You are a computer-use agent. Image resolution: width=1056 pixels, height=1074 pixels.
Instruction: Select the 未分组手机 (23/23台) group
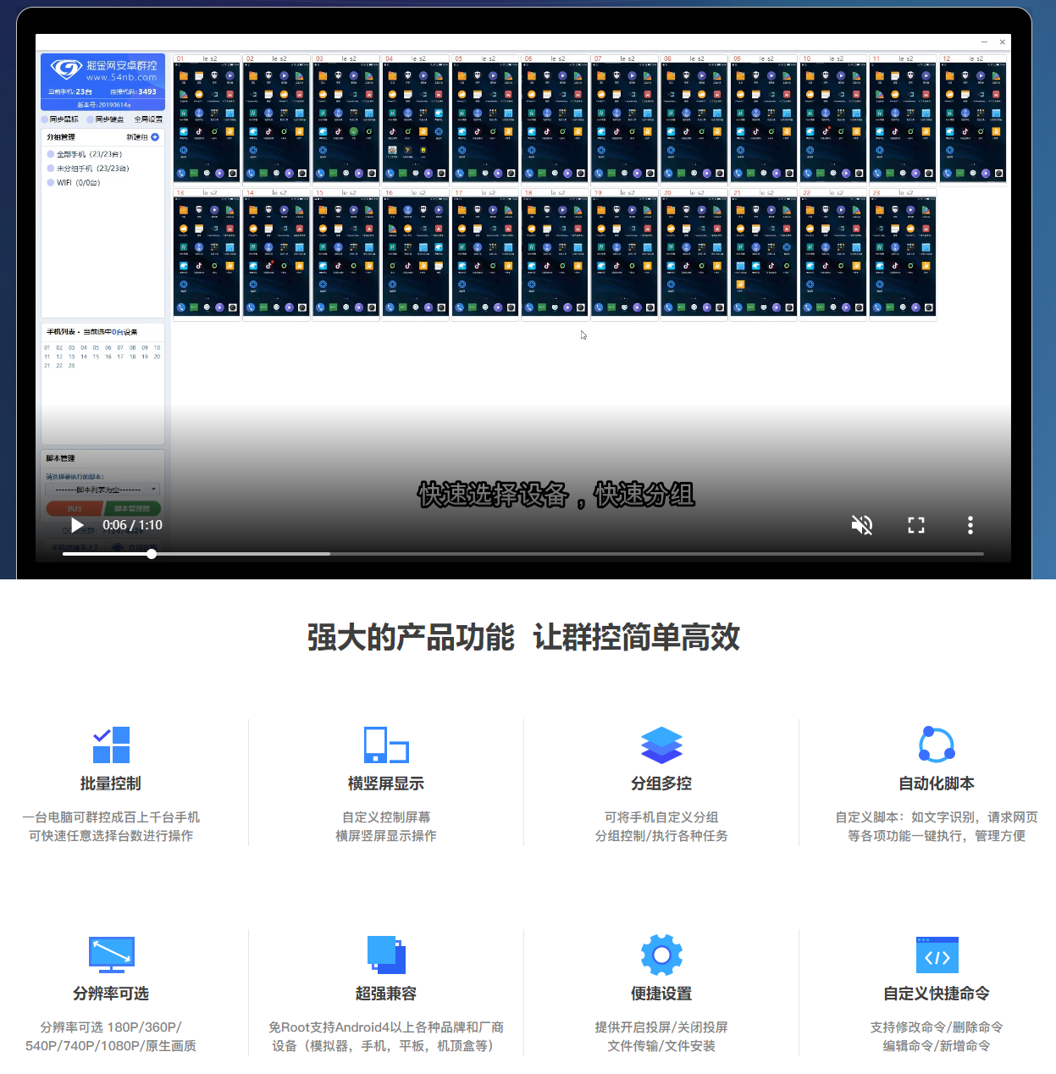pos(88,169)
